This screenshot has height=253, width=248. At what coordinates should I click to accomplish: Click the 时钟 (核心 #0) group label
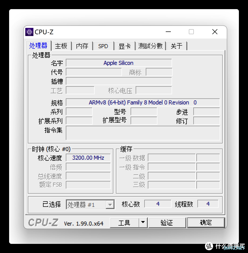pos(51,149)
